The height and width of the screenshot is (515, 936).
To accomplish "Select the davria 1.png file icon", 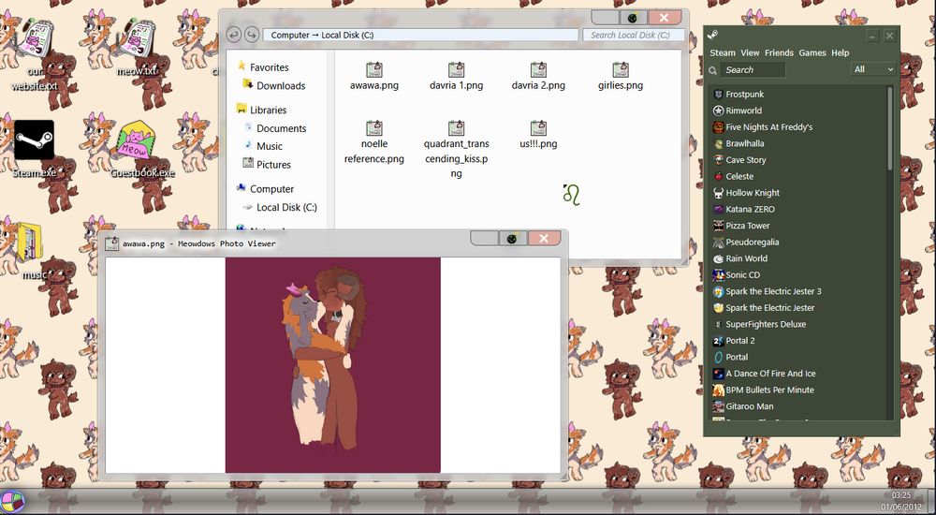I will [456, 69].
